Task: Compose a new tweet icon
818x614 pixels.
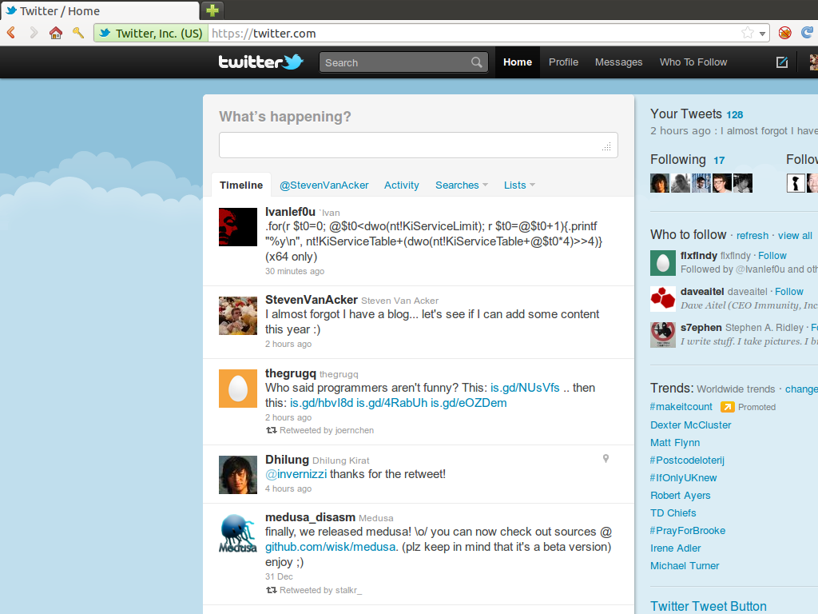Action: (x=781, y=62)
